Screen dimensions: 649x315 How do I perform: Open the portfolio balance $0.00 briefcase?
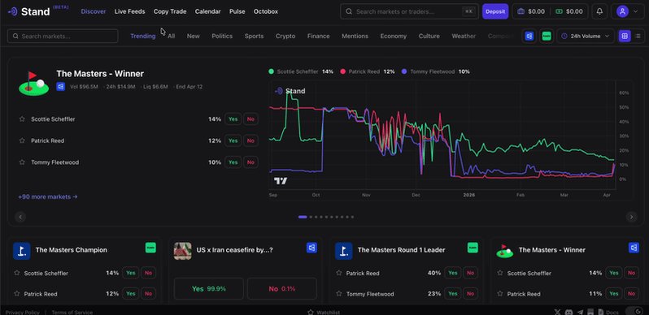pos(531,11)
